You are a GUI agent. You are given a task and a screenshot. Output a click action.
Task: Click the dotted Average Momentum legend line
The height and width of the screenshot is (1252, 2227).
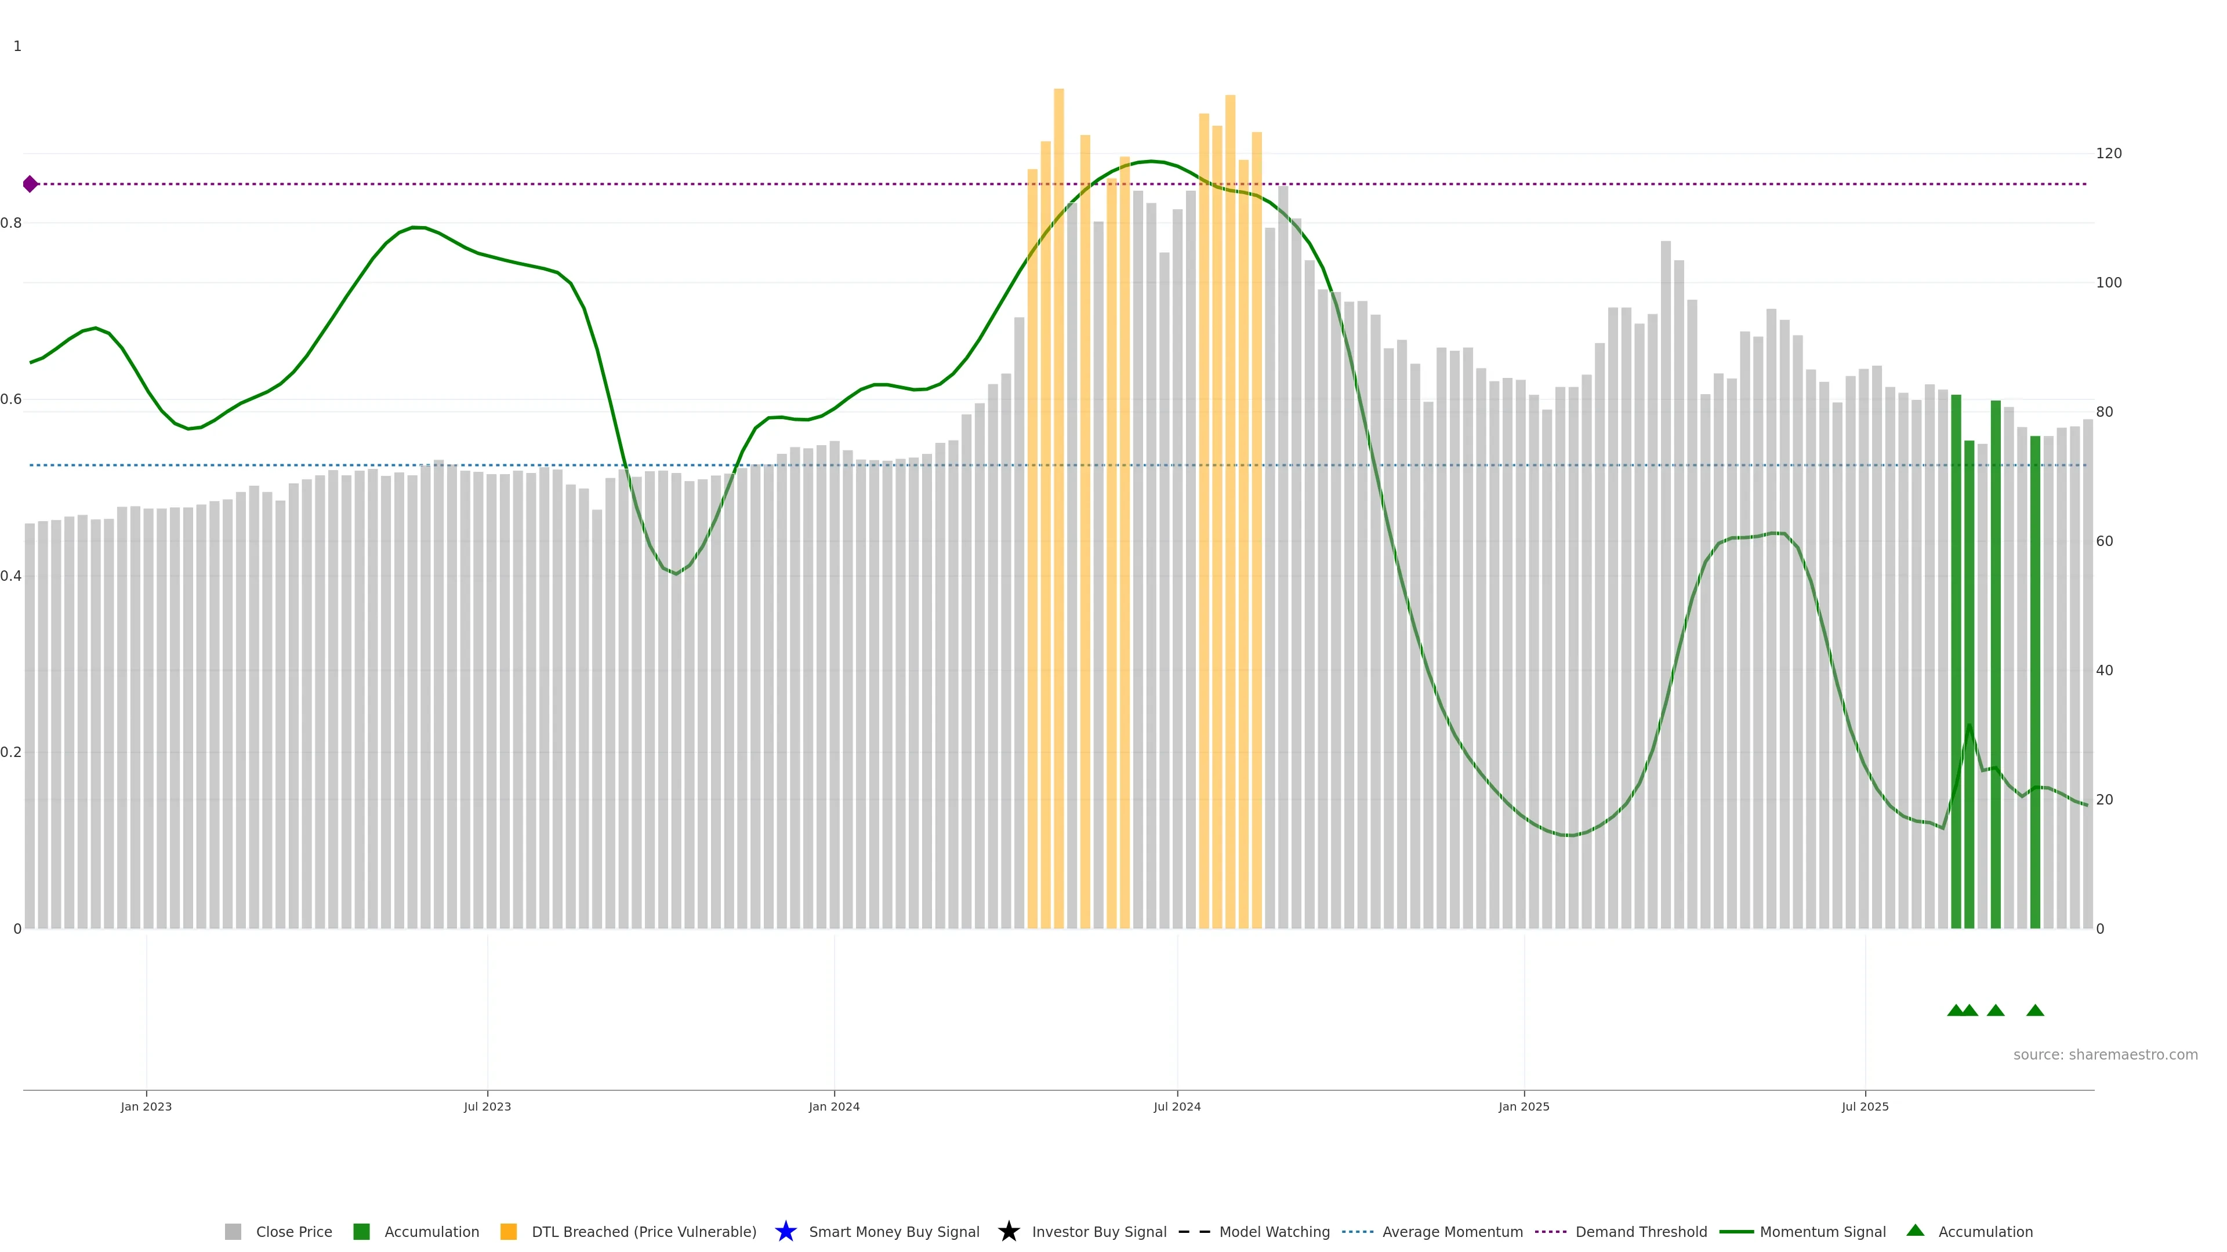1357,1232
